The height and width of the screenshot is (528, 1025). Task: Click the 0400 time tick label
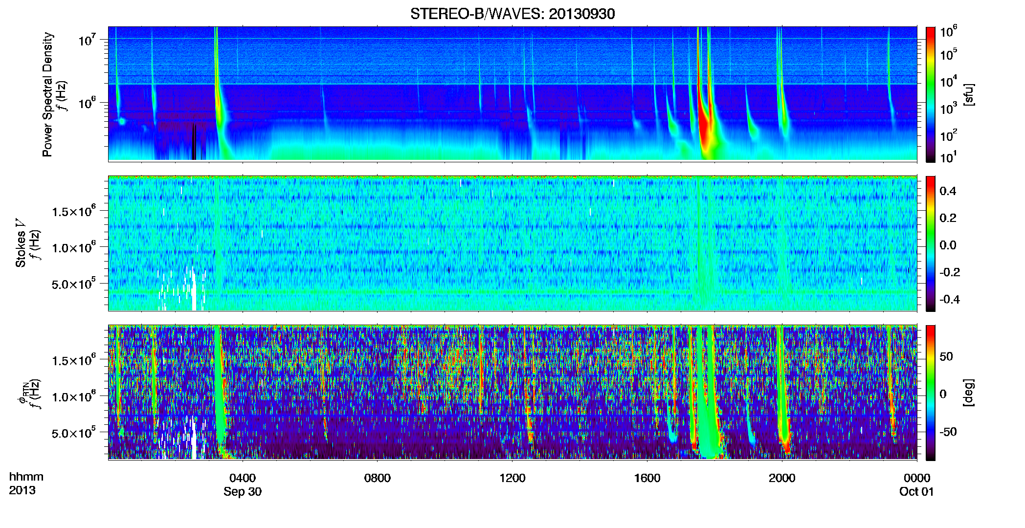[243, 478]
